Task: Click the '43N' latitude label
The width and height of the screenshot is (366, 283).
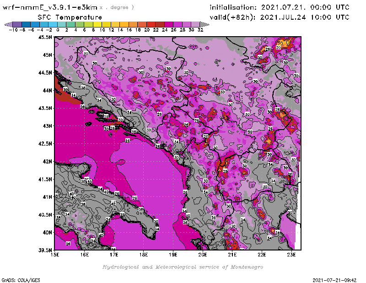Action: tap(47, 126)
